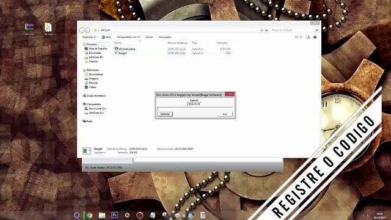The image size is (391, 220).
Task: Click the keygen thumbnail in details pane
Action: [86, 150]
